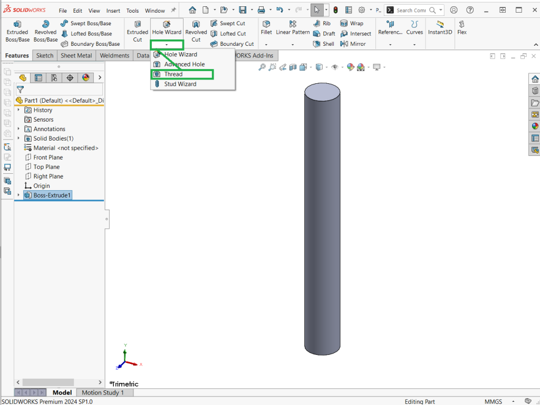Open the PropertyManager tab icon

(38, 78)
